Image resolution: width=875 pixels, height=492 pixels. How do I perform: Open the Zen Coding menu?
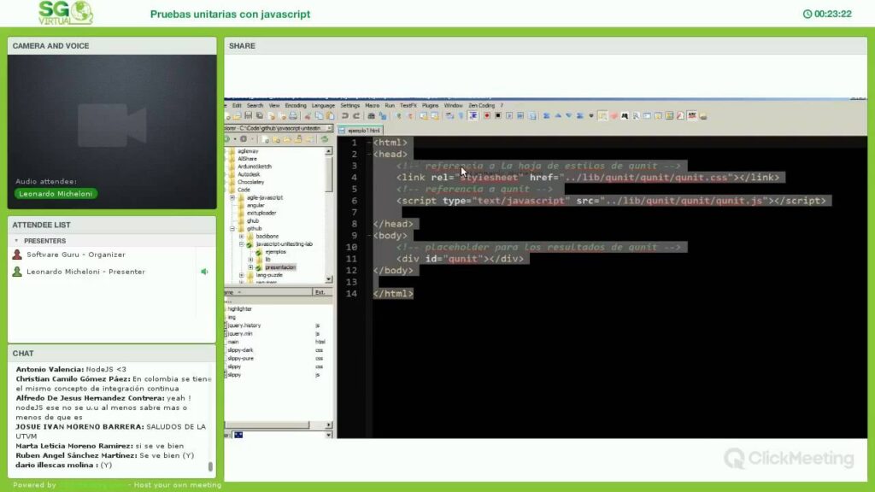click(x=481, y=105)
